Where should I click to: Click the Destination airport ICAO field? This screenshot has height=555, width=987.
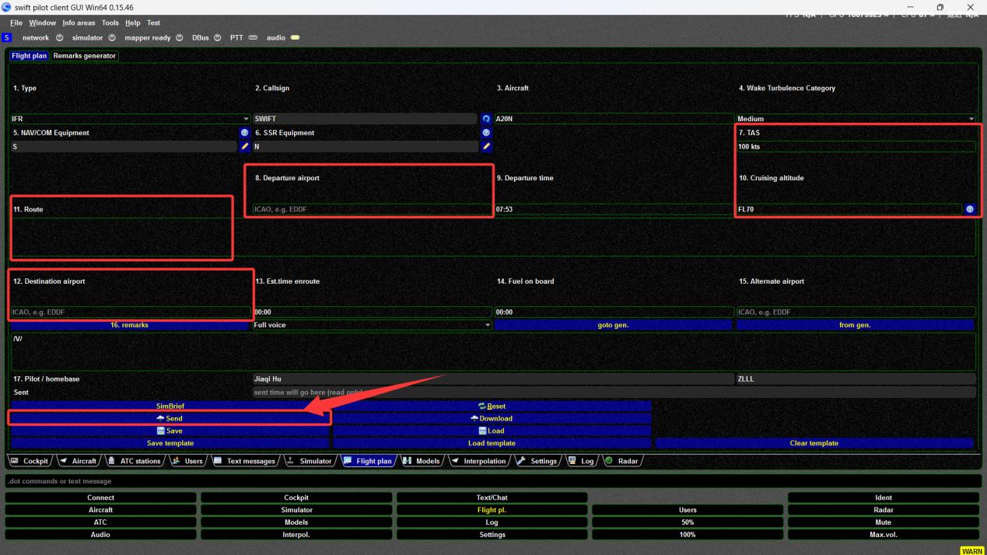pos(131,312)
